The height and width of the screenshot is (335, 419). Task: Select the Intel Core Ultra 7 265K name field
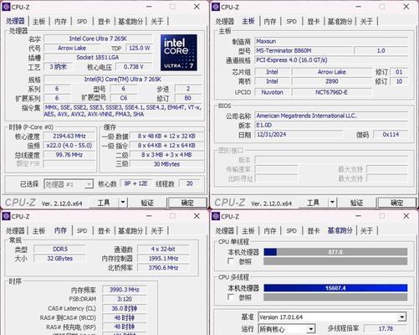[x=98, y=39]
